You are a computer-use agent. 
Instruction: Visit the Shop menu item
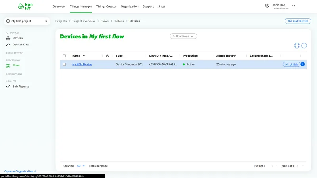click(x=162, y=6)
